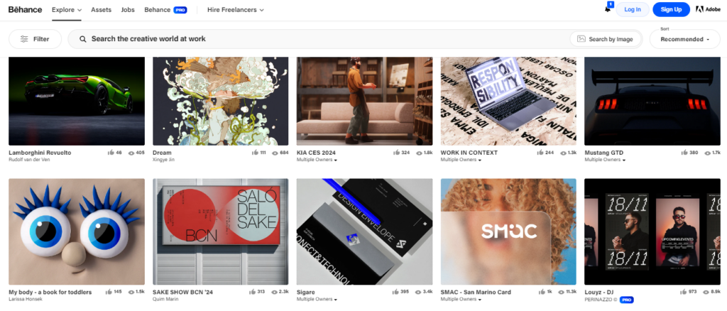Click the Adobe logo
This screenshot has height=311, width=727.
pyautogui.click(x=708, y=9)
